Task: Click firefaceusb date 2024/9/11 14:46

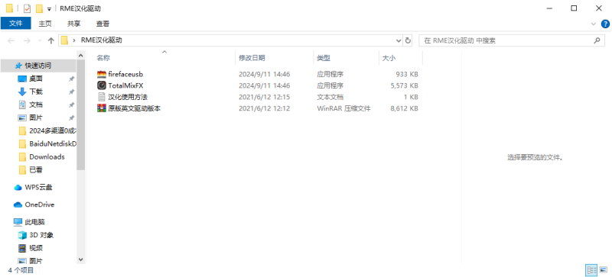Action: tap(264, 74)
